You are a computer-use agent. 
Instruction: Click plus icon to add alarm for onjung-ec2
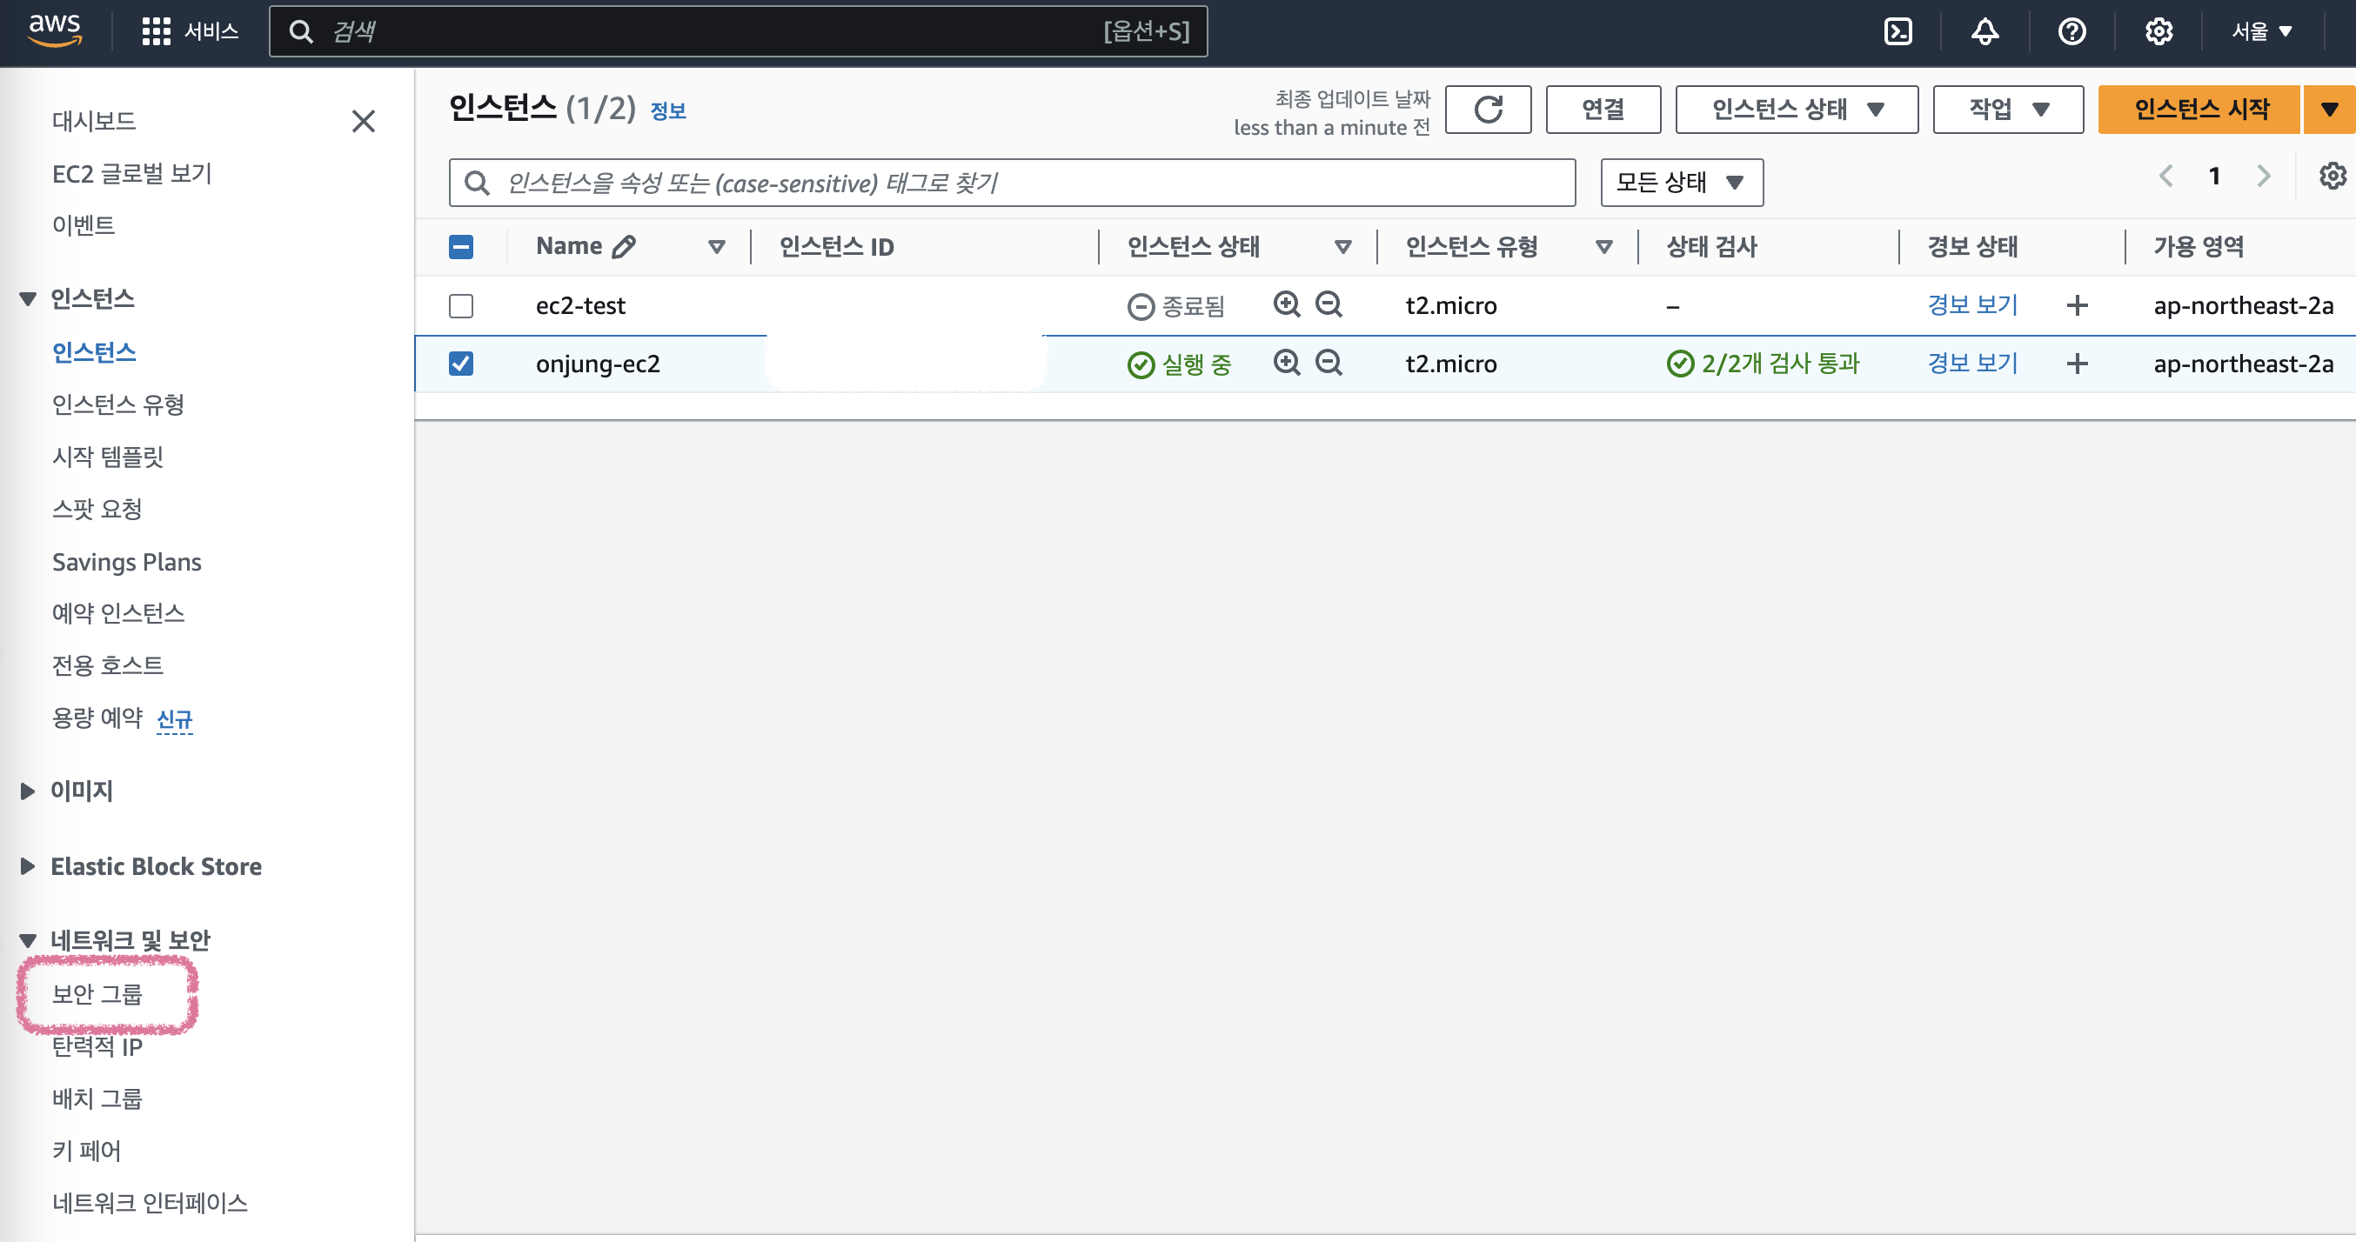coord(2076,364)
